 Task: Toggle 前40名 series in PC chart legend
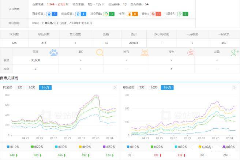85,147
